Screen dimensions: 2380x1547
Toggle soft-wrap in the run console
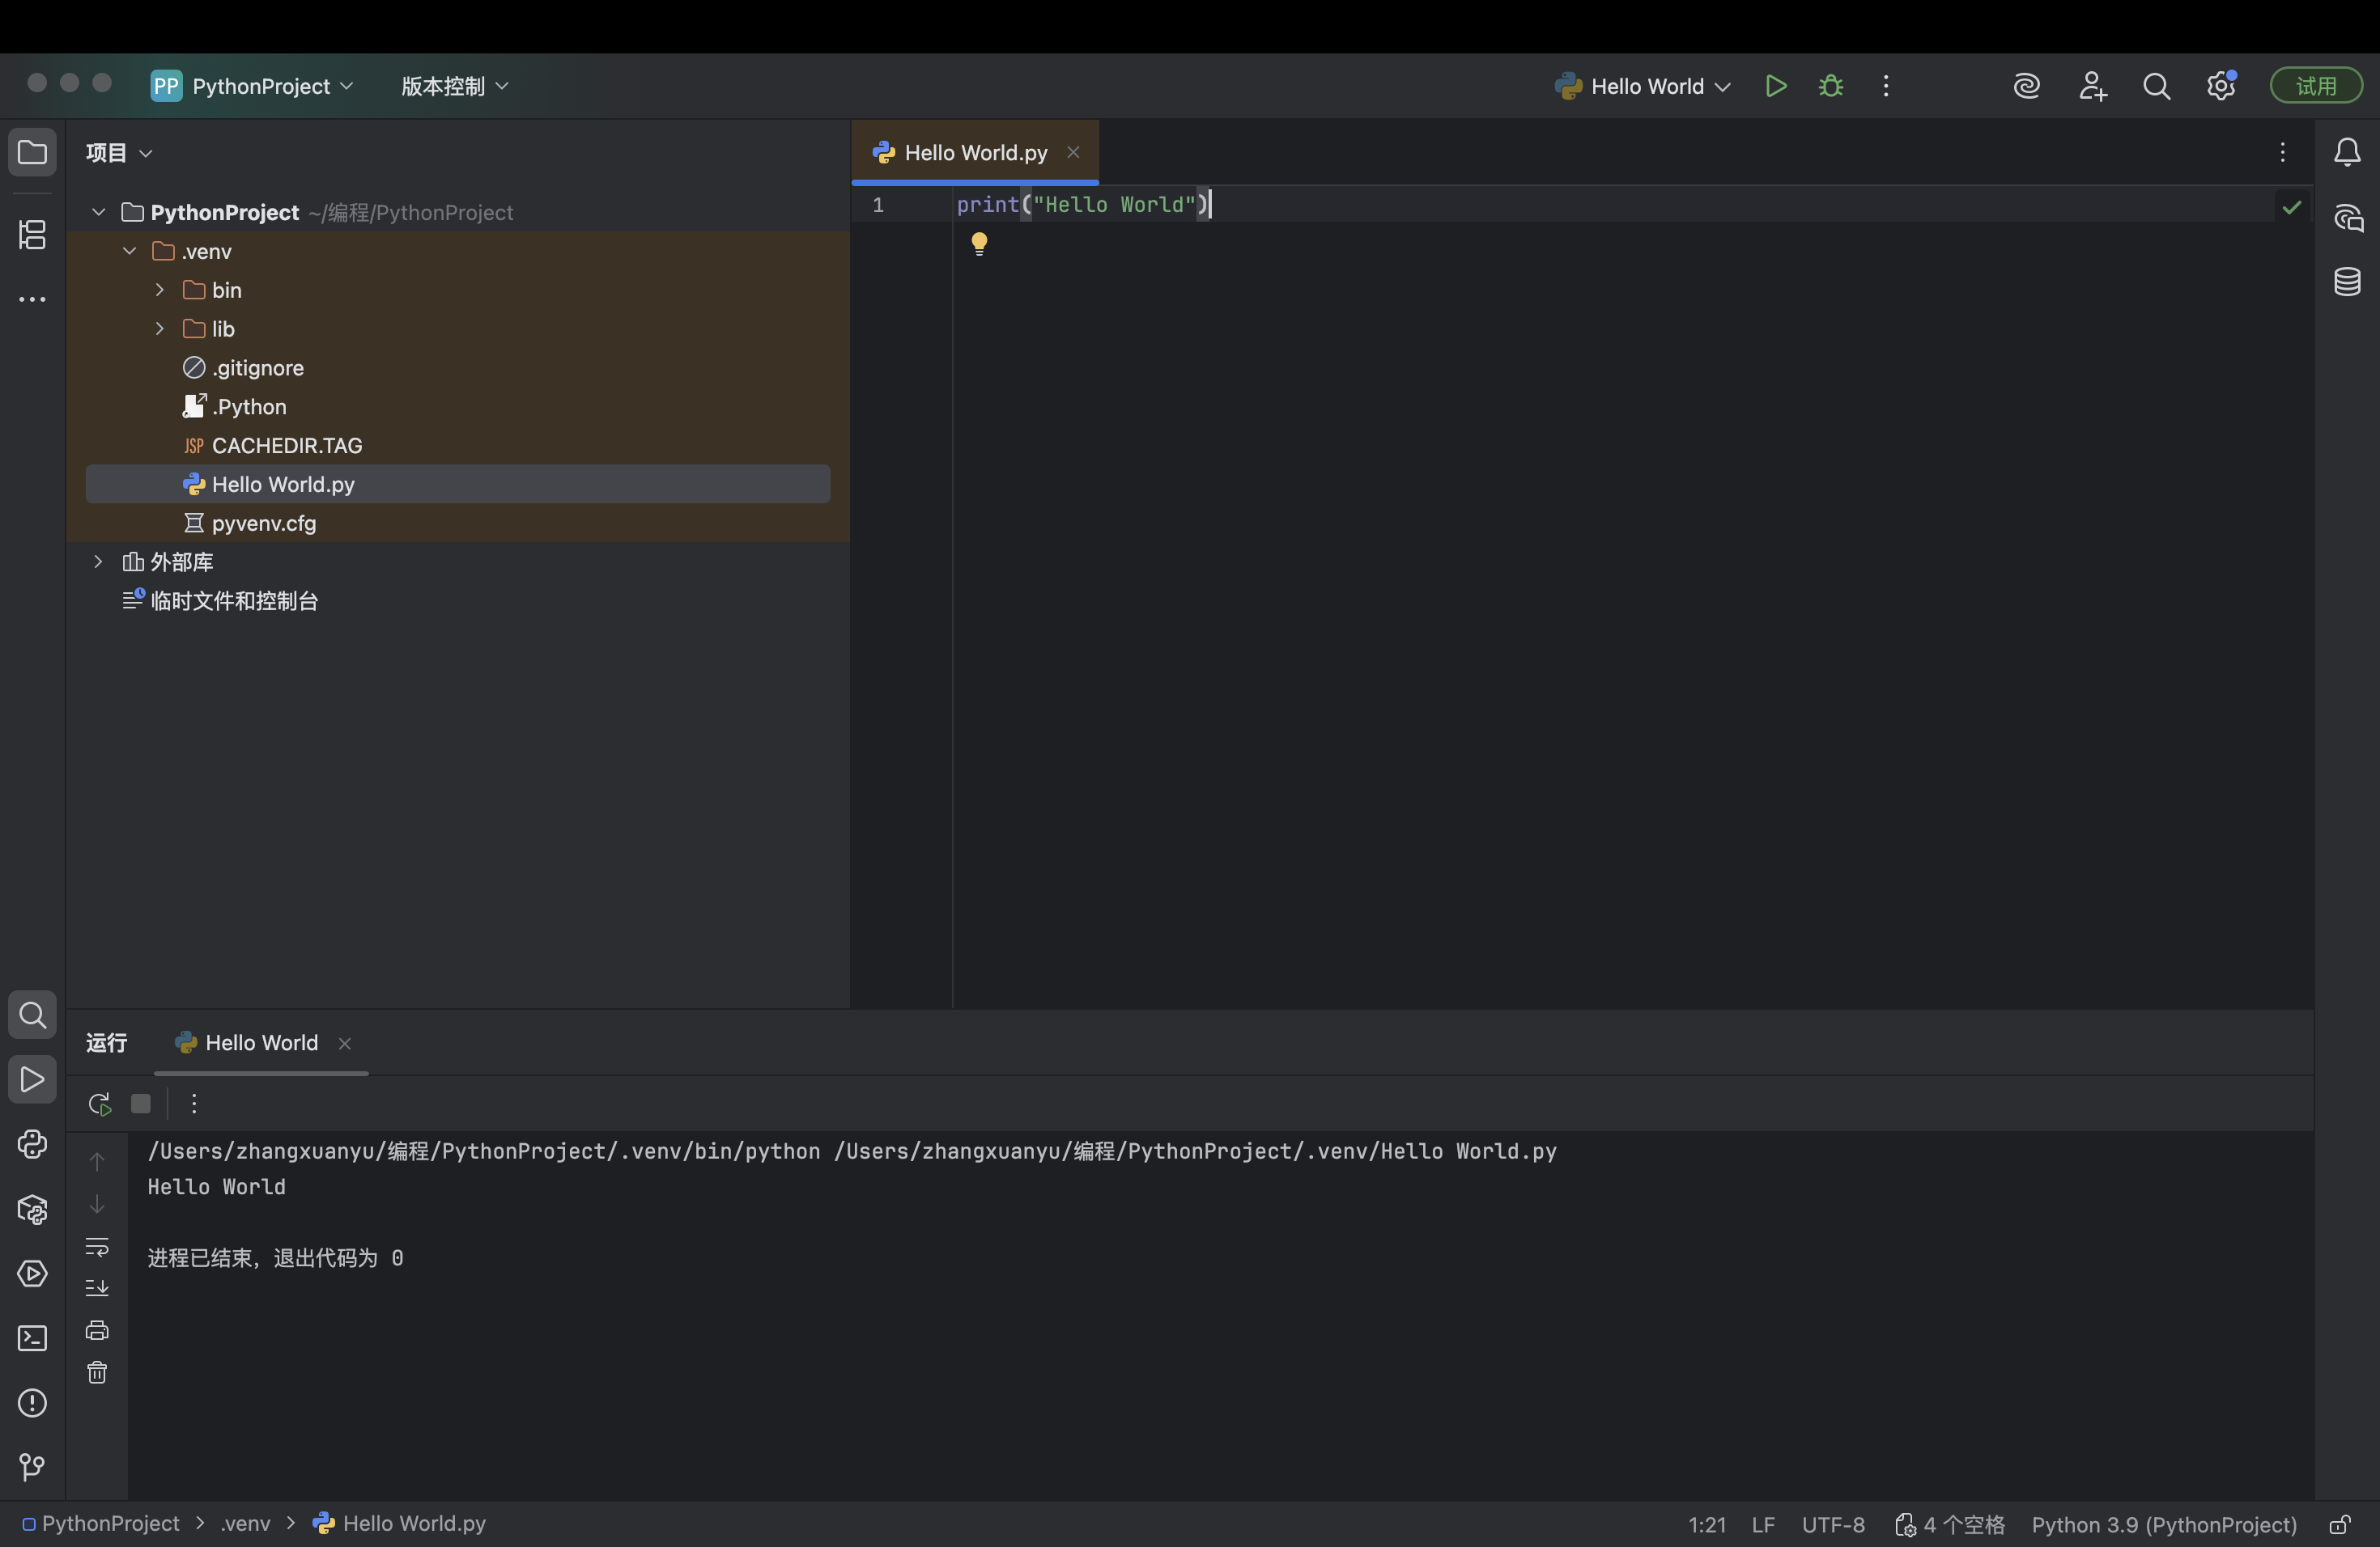click(97, 1247)
